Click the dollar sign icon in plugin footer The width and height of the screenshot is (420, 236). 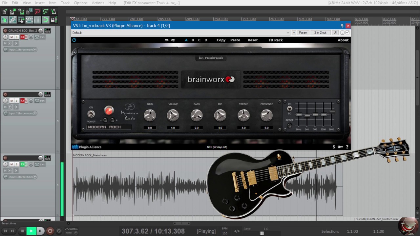click(x=334, y=147)
